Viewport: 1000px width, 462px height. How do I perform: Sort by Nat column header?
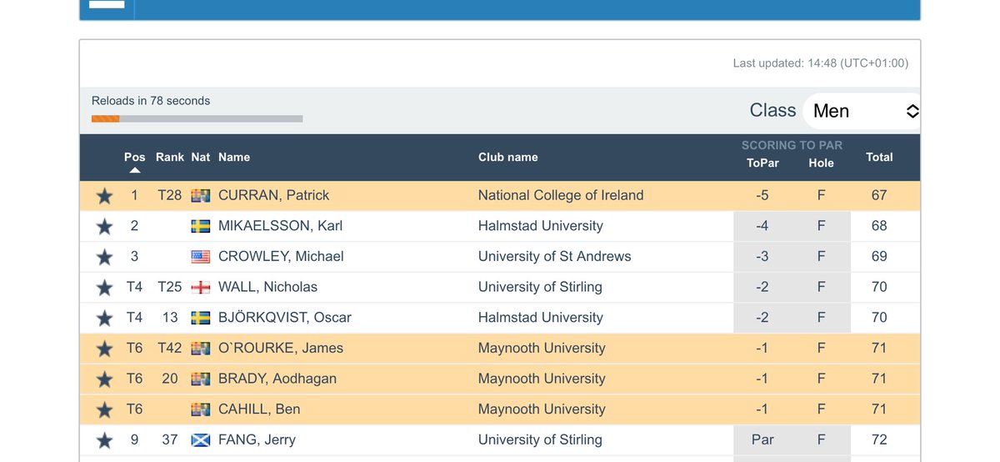200,157
